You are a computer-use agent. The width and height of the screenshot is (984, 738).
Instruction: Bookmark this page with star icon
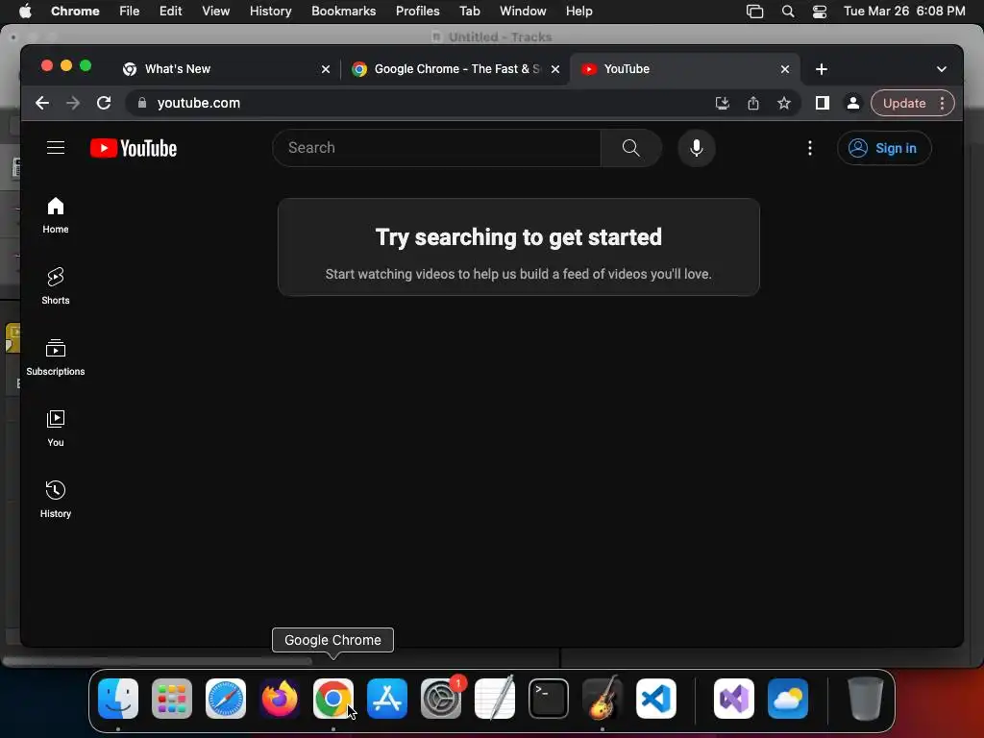[784, 103]
